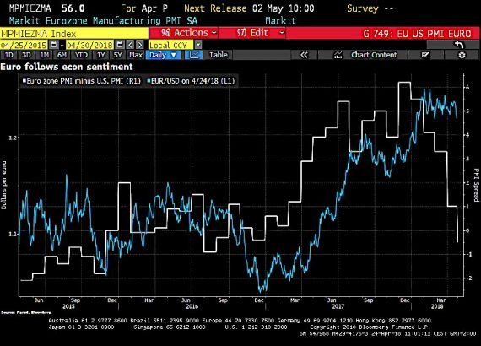Click the Local CCY currency field

coord(170,45)
